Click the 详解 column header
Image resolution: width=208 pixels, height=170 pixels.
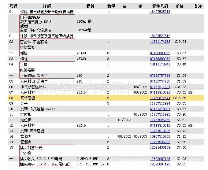tap(47, 6)
